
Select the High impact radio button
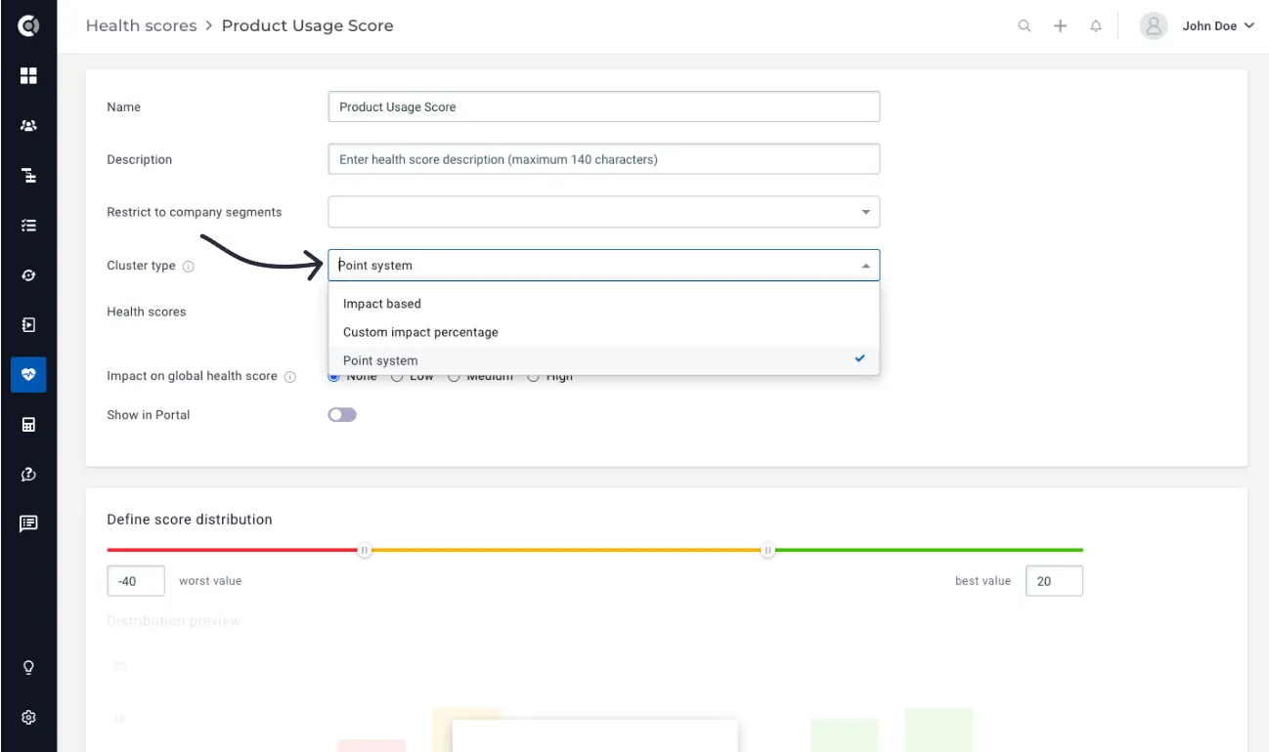(533, 377)
